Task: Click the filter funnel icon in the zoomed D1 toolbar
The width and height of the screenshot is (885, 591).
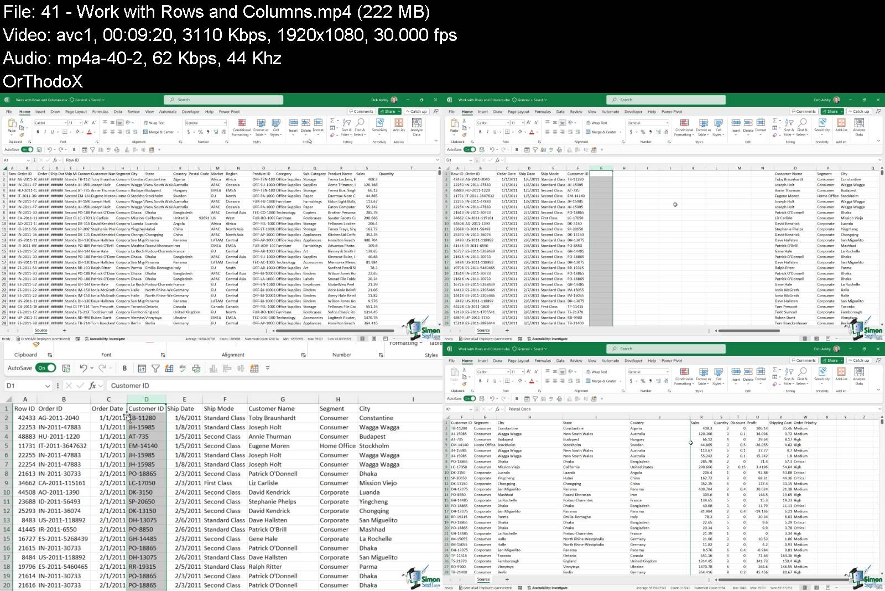Action: (x=155, y=368)
